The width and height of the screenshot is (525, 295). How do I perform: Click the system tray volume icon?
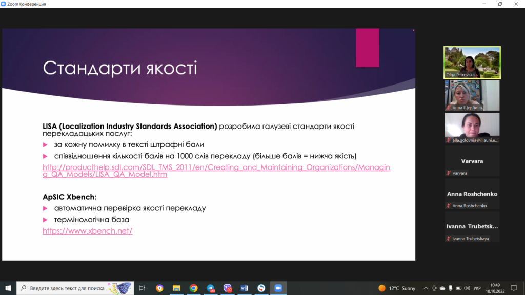point(468,288)
